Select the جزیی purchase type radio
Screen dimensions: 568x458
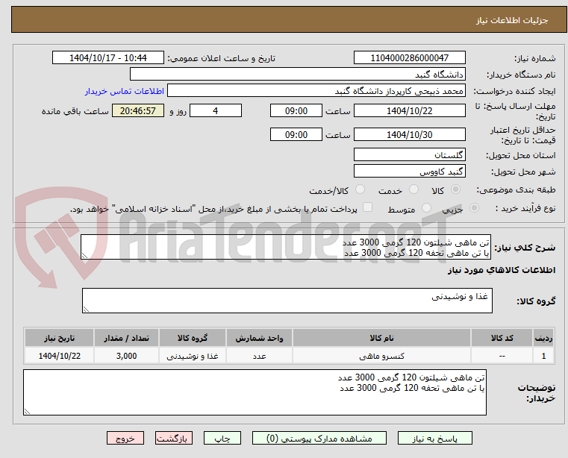[x=474, y=208]
